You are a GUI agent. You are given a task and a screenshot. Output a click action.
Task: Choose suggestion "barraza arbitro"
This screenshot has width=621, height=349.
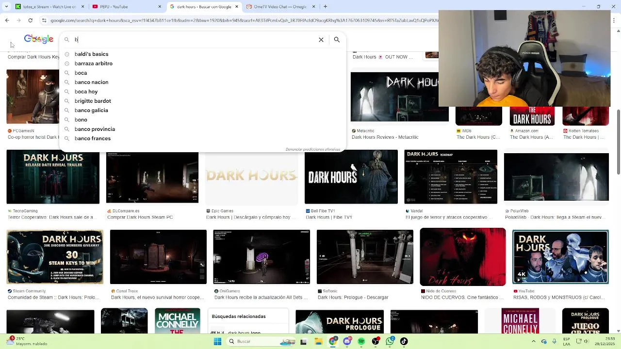click(93, 63)
